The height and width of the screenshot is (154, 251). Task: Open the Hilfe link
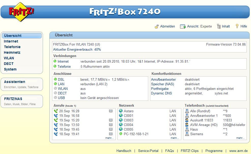click(x=244, y=26)
